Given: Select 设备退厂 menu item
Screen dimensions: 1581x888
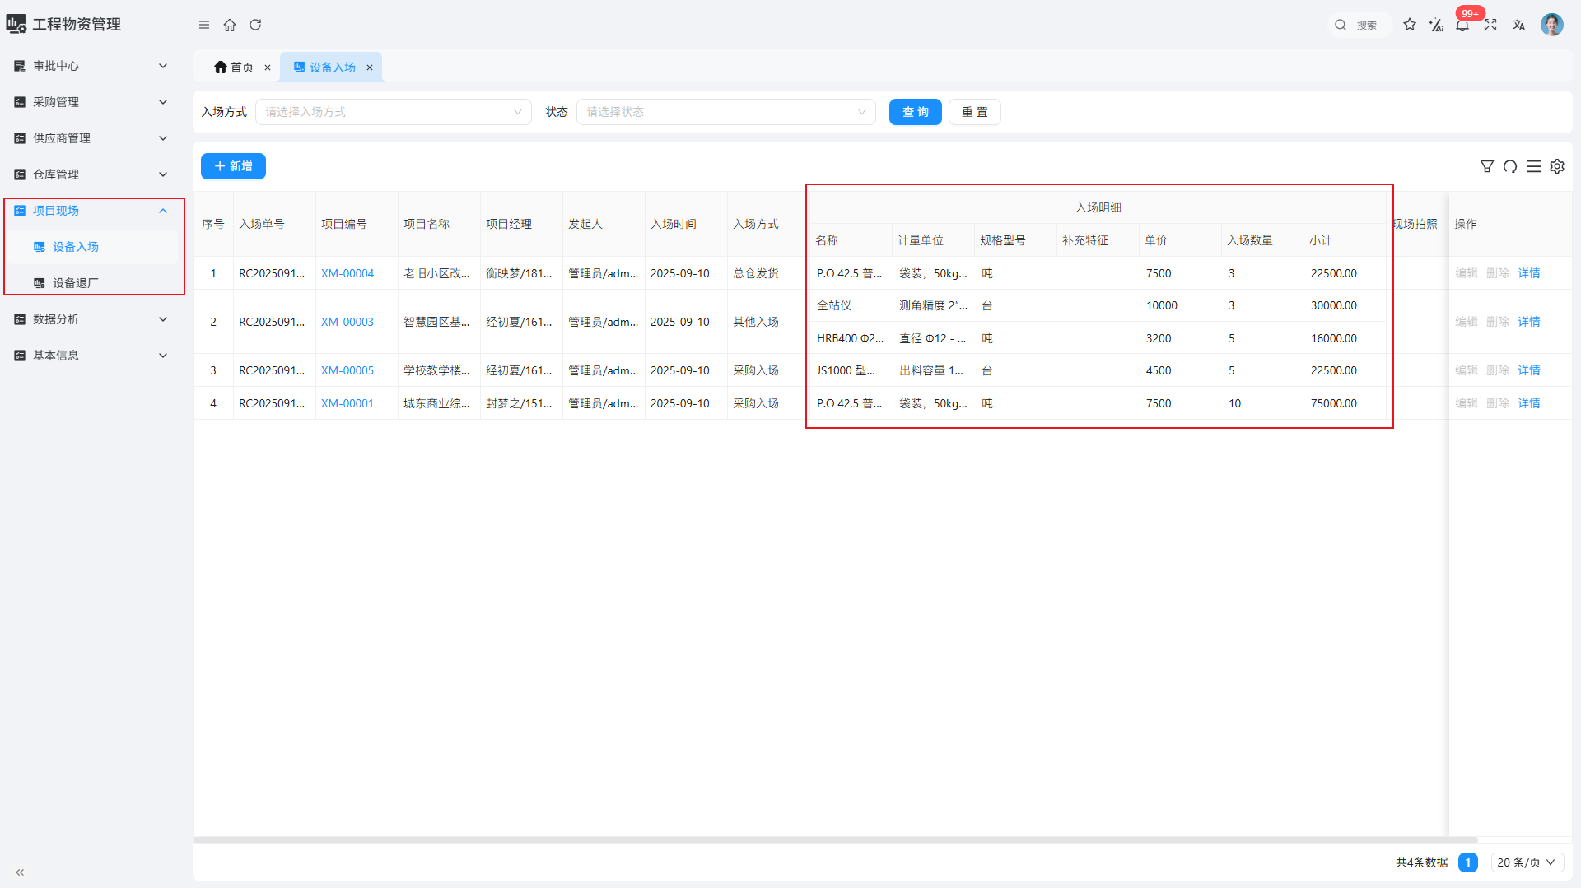Looking at the screenshot, I should pos(76,283).
